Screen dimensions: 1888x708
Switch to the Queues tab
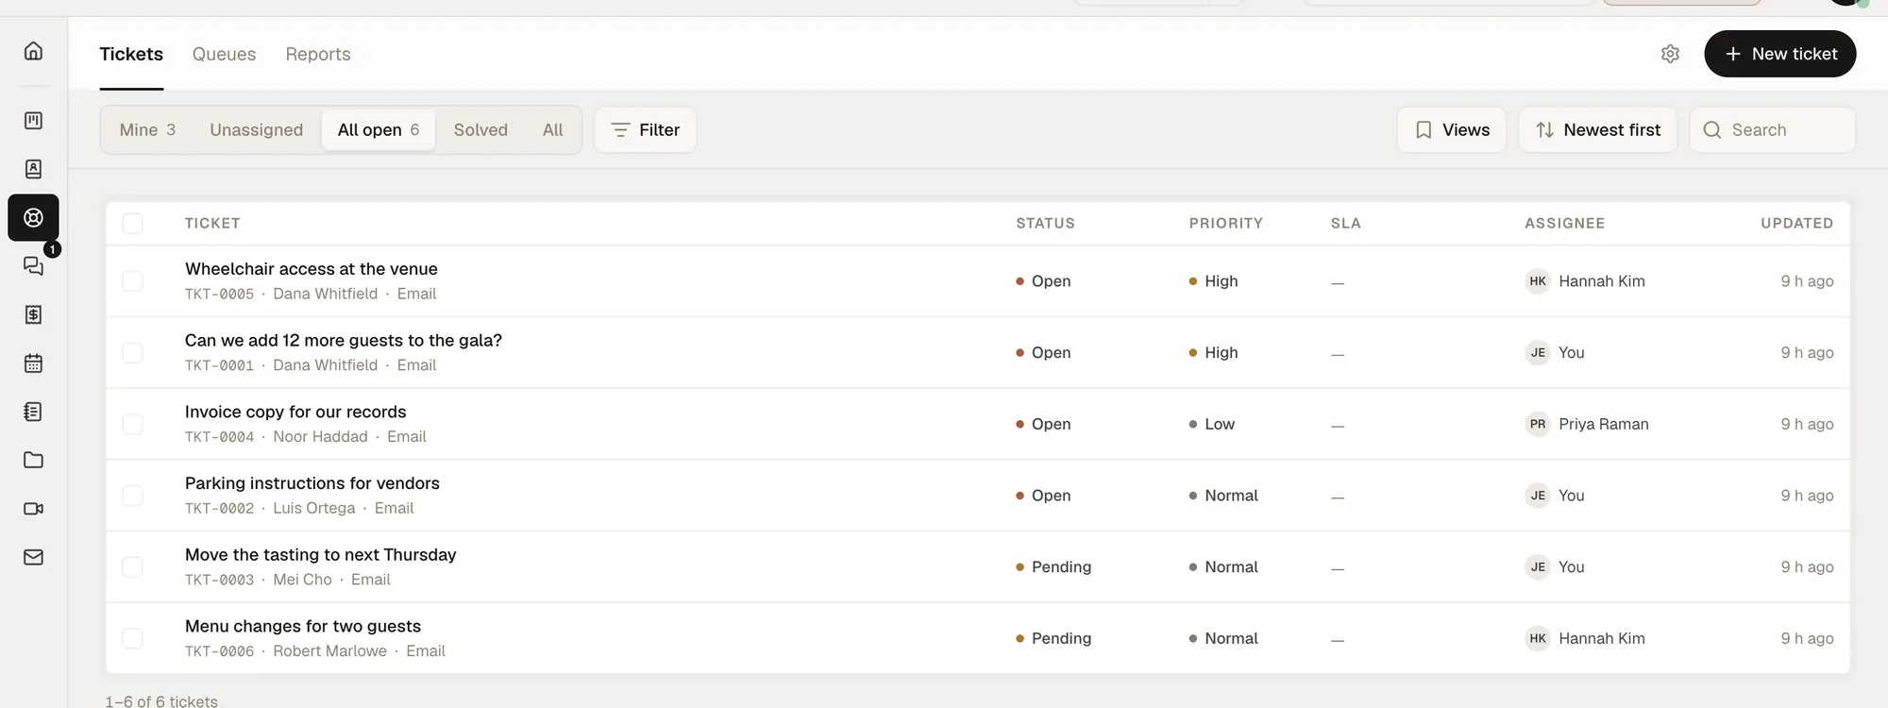[x=224, y=54]
